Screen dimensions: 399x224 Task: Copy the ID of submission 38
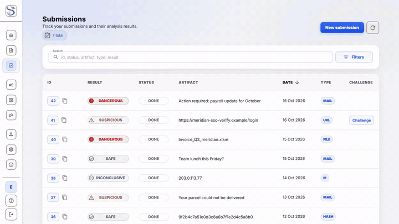pos(65,178)
